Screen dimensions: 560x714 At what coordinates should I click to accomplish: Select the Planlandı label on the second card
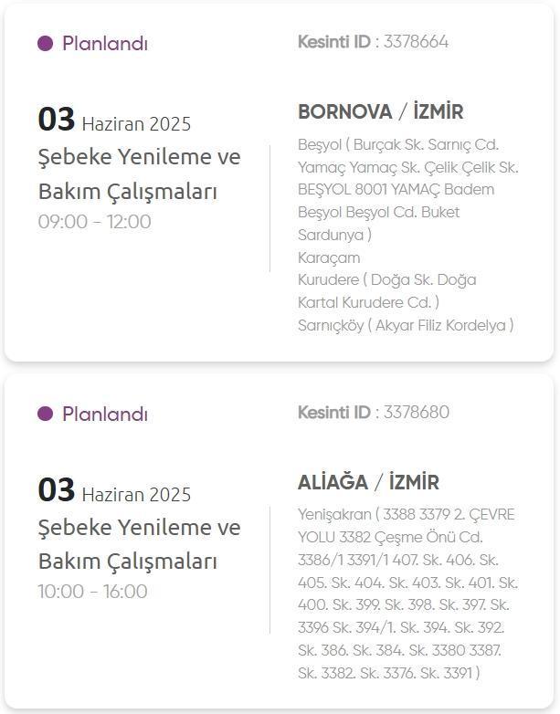[105, 414]
